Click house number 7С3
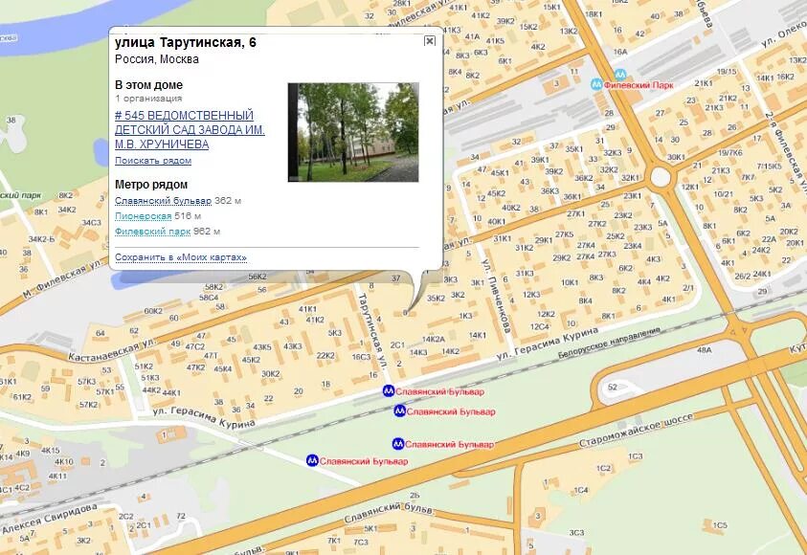The image size is (807, 555). click(x=360, y=542)
